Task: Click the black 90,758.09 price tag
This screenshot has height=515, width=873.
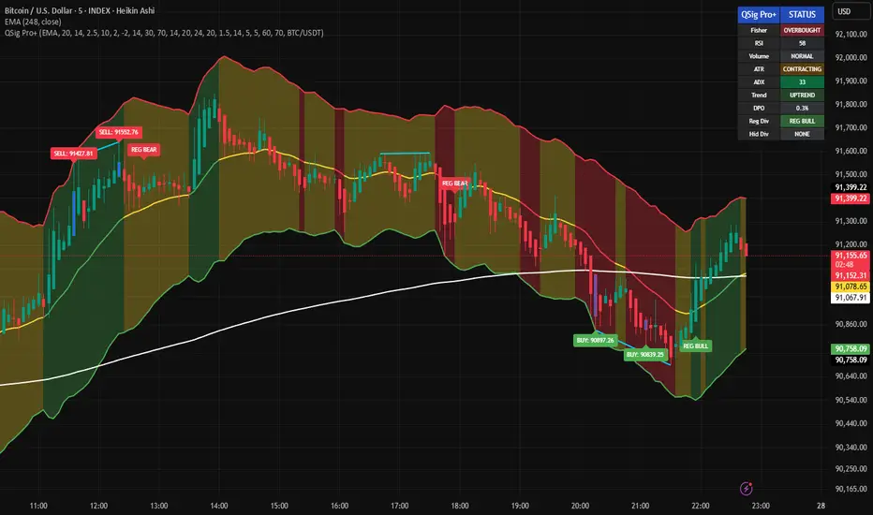Action: pos(851,360)
